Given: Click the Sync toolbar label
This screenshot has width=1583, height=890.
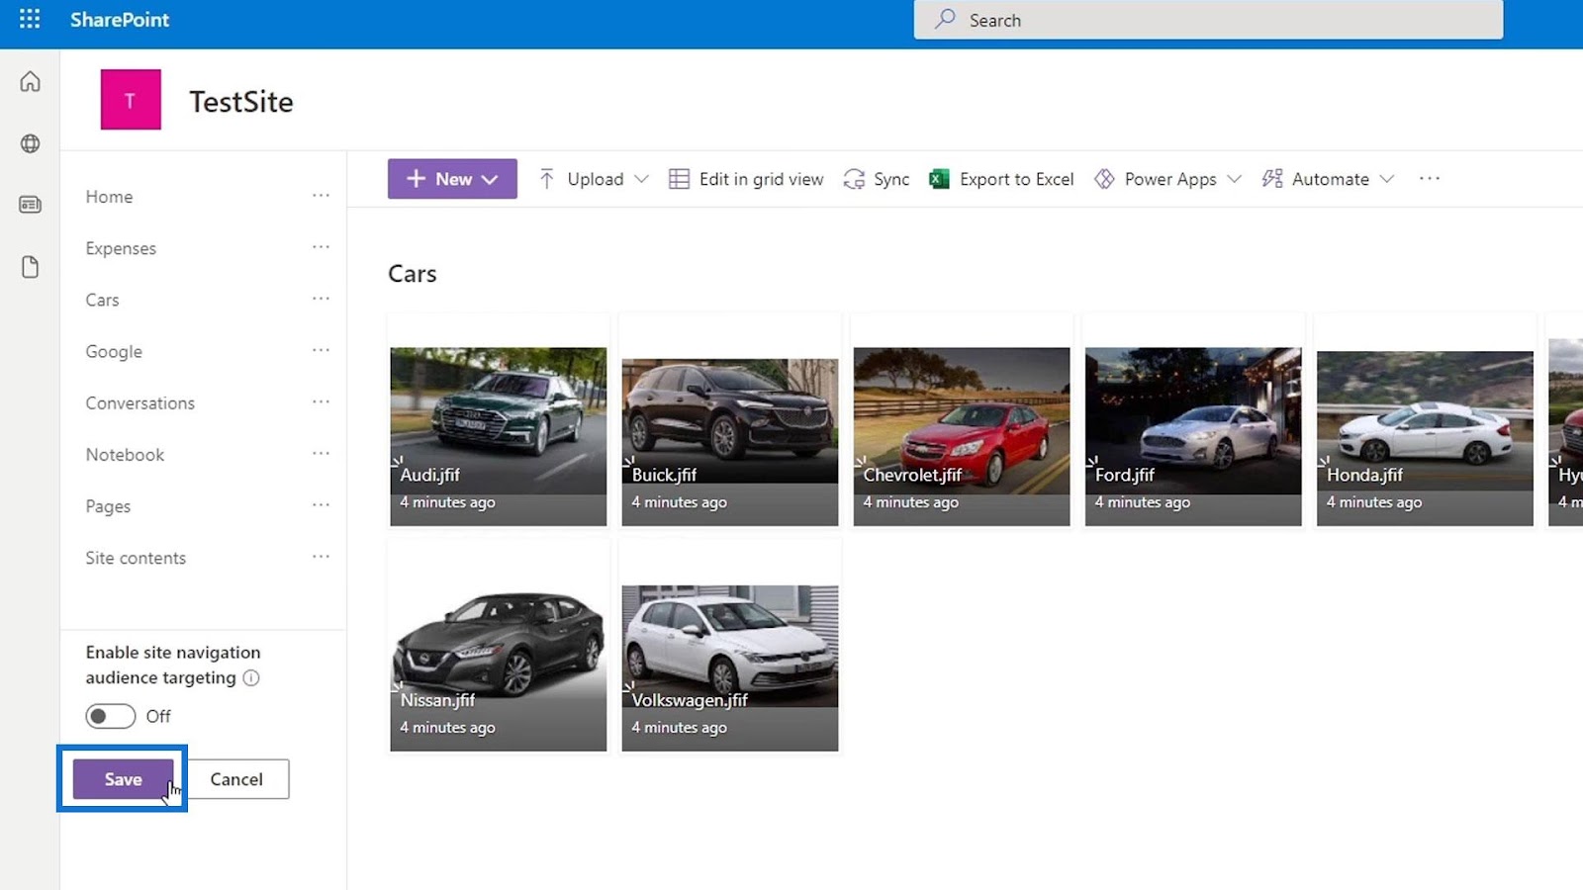Looking at the screenshot, I should tap(891, 179).
